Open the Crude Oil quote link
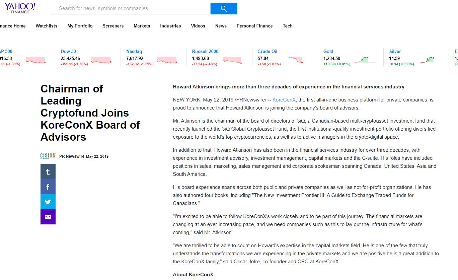This screenshot has width=458, height=280. tap(268, 51)
